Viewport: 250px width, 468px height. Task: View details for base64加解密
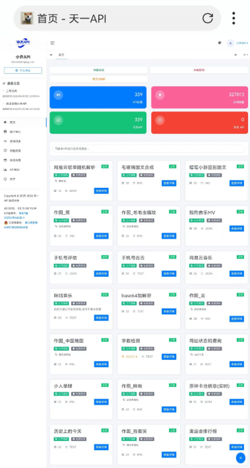[169, 311]
